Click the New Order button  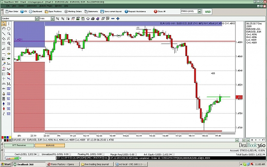pyautogui.click(x=12, y=12)
